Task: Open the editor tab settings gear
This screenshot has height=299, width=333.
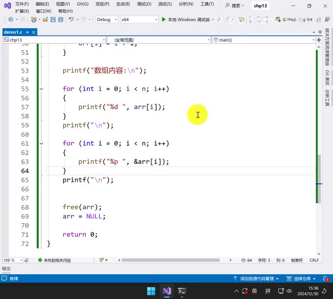Action: tap(320, 32)
